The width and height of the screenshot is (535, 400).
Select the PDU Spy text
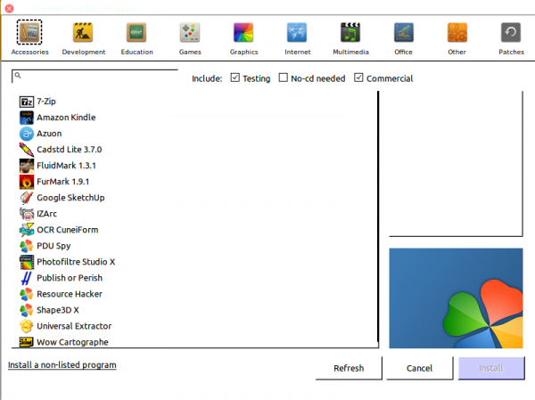(53, 246)
